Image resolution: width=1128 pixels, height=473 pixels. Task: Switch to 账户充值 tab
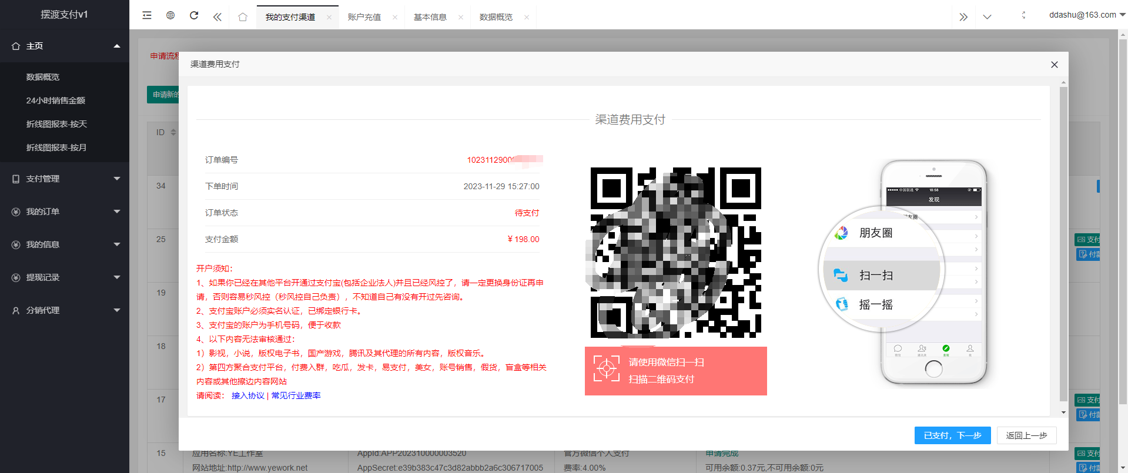click(x=364, y=17)
